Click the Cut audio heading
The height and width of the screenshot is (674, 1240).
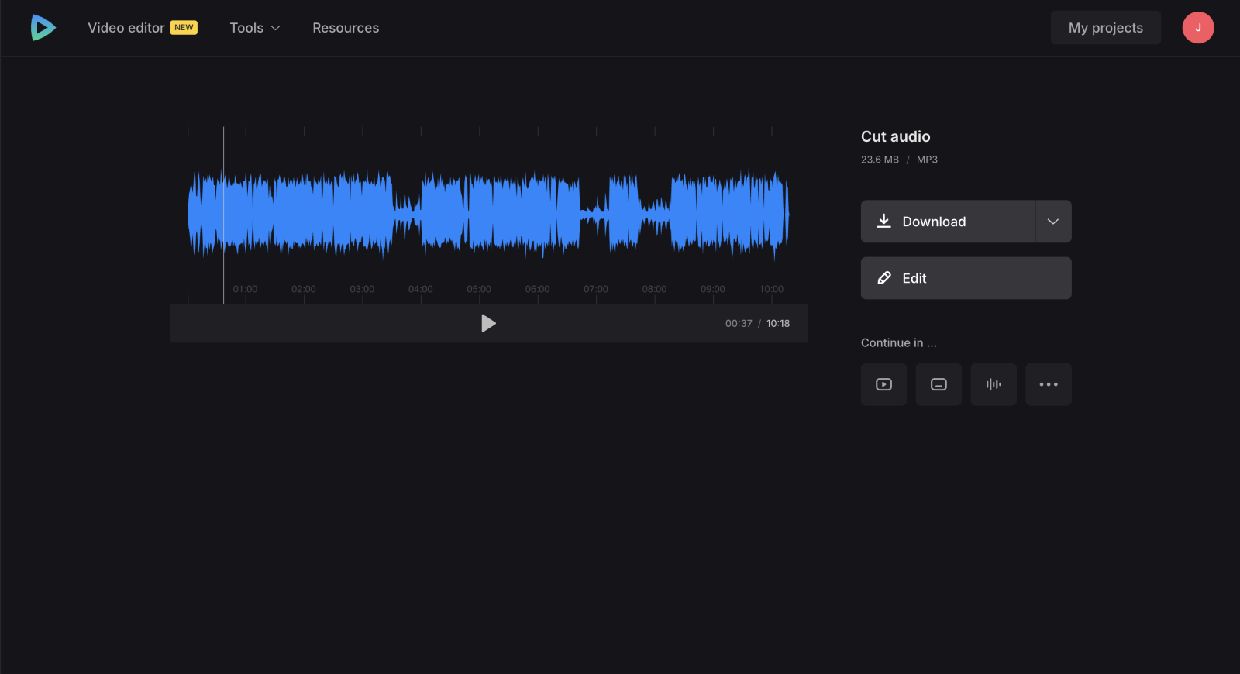[896, 136]
